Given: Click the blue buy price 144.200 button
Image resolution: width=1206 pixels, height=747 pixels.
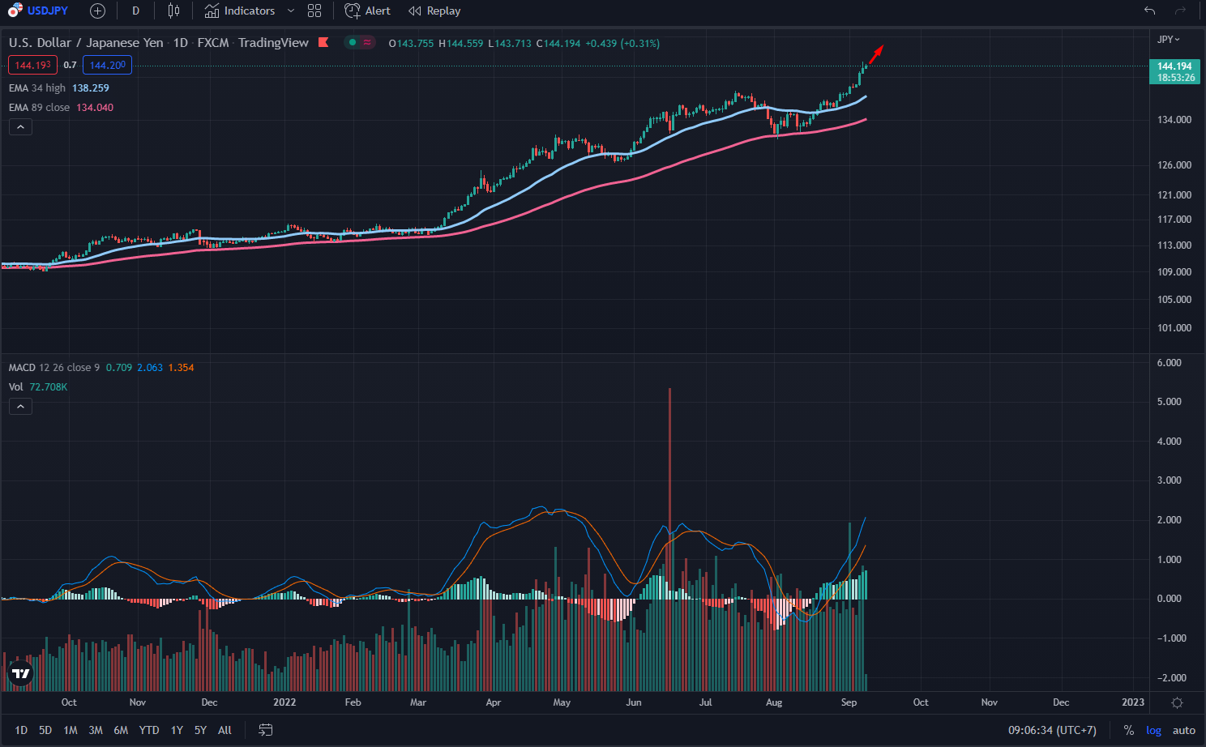Looking at the screenshot, I should click(x=107, y=65).
